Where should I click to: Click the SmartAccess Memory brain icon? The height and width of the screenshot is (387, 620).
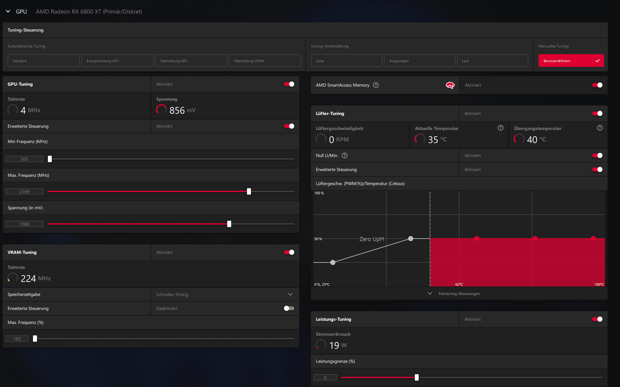point(450,85)
